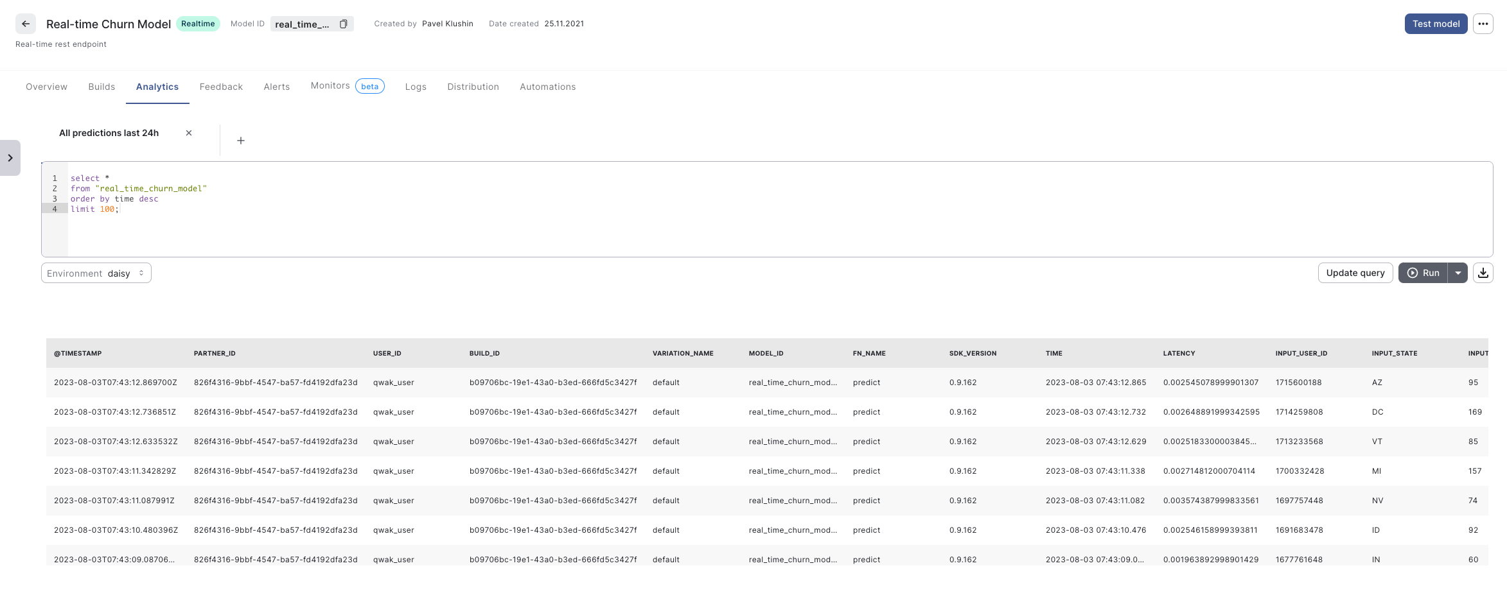Copy the Model ID to clipboard
Screen dimensions: 1507x613
pyautogui.click(x=344, y=24)
